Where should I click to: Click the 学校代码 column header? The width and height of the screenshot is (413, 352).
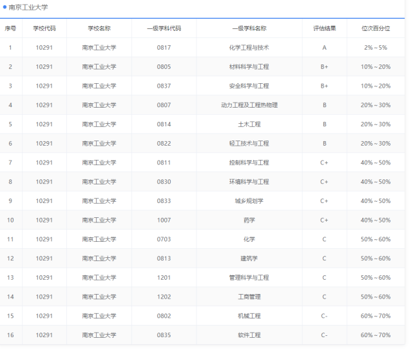(44, 28)
